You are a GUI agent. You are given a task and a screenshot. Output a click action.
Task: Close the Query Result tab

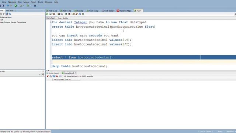[x=75, y=73]
